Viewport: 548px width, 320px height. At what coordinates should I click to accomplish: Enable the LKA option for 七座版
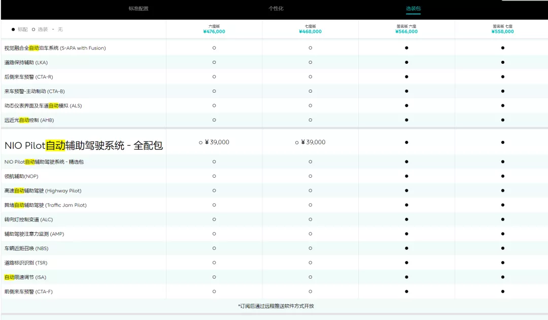[x=310, y=62]
